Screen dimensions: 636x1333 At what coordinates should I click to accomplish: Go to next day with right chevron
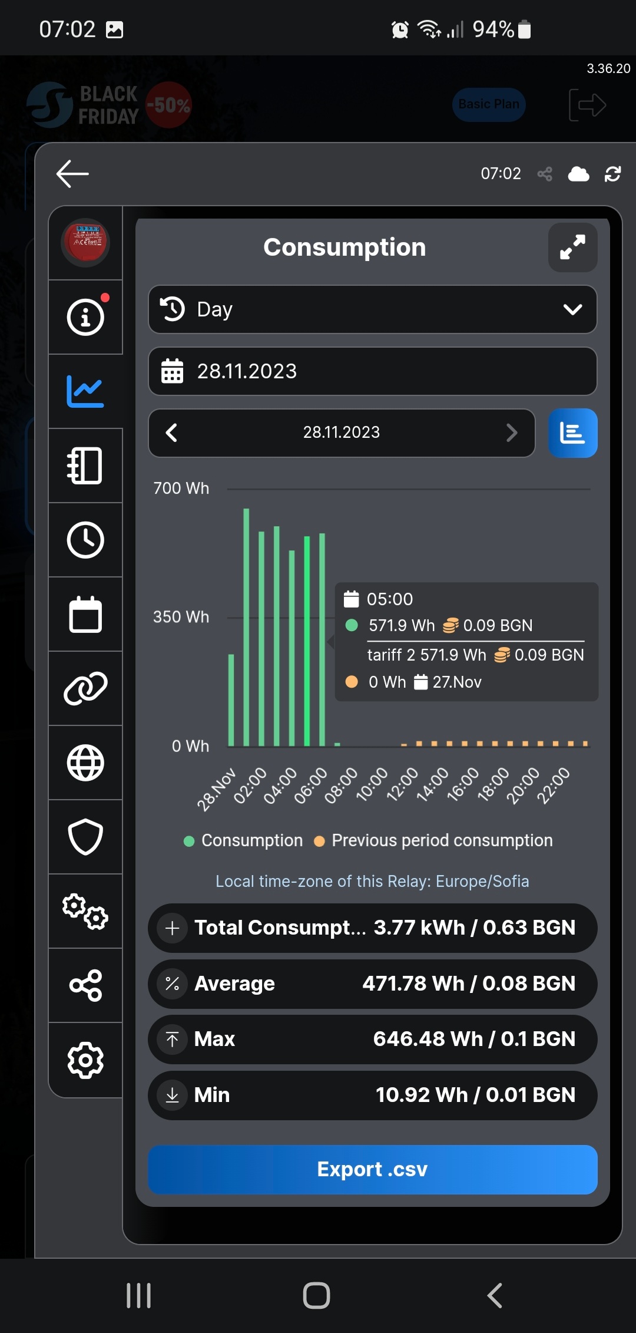[511, 433]
